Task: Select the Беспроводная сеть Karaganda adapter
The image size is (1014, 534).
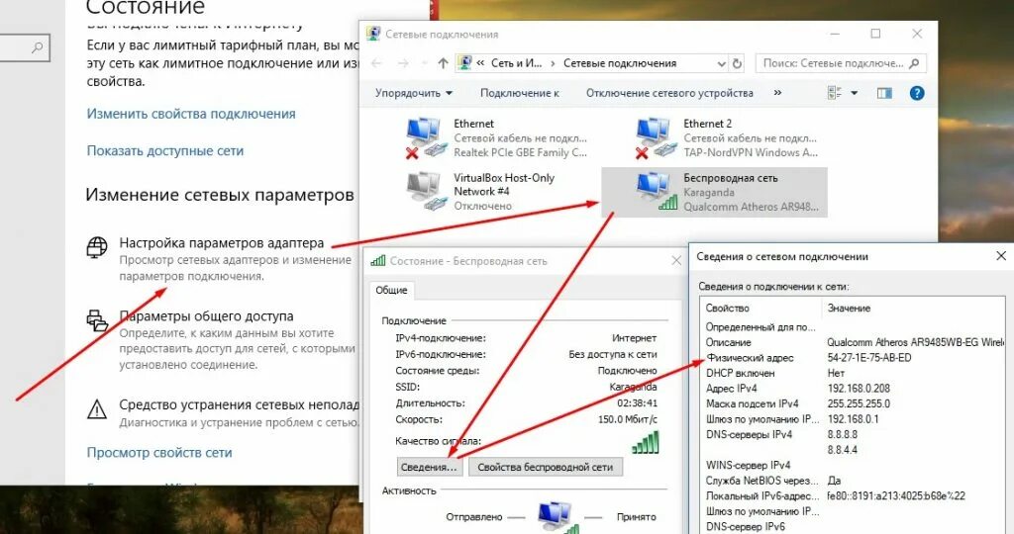Action: pyautogui.click(x=714, y=193)
